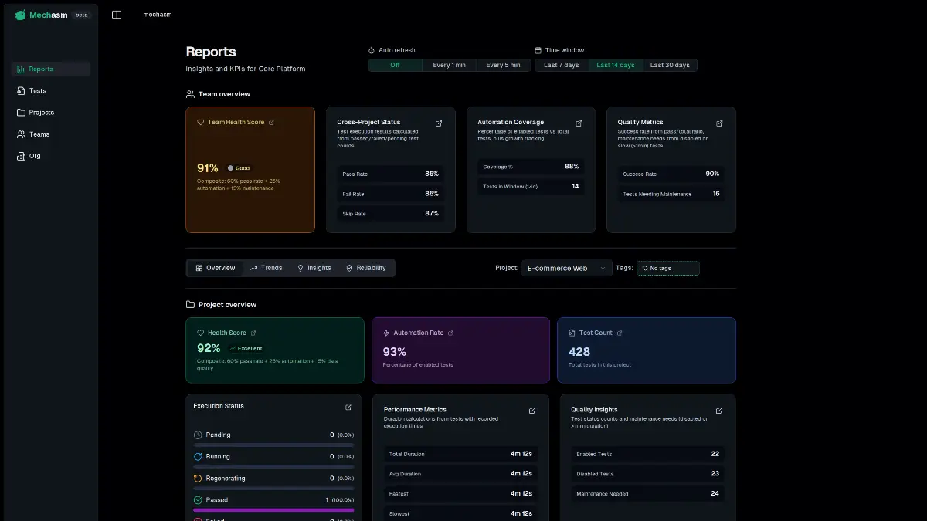Click the expand icon on Performance Metrics
The image size is (927, 521).
point(531,411)
